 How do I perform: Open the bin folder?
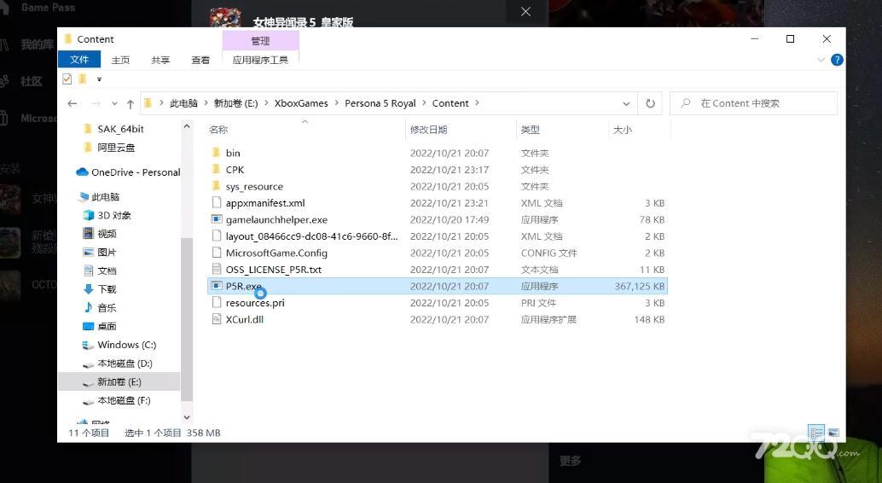point(232,153)
